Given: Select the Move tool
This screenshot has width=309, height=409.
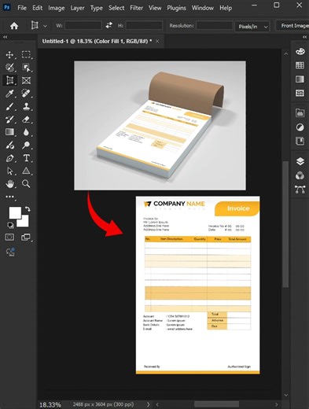Looking at the screenshot, I should pyautogui.click(x=9, y=55).
